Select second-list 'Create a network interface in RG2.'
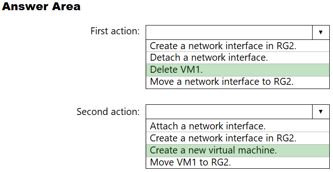 pyautogui.click(x=237, y=138)
